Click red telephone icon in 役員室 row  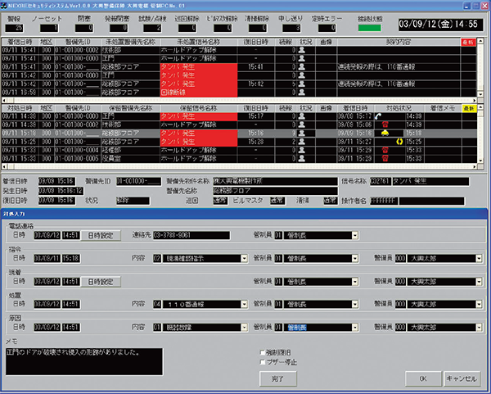(385, 158)
